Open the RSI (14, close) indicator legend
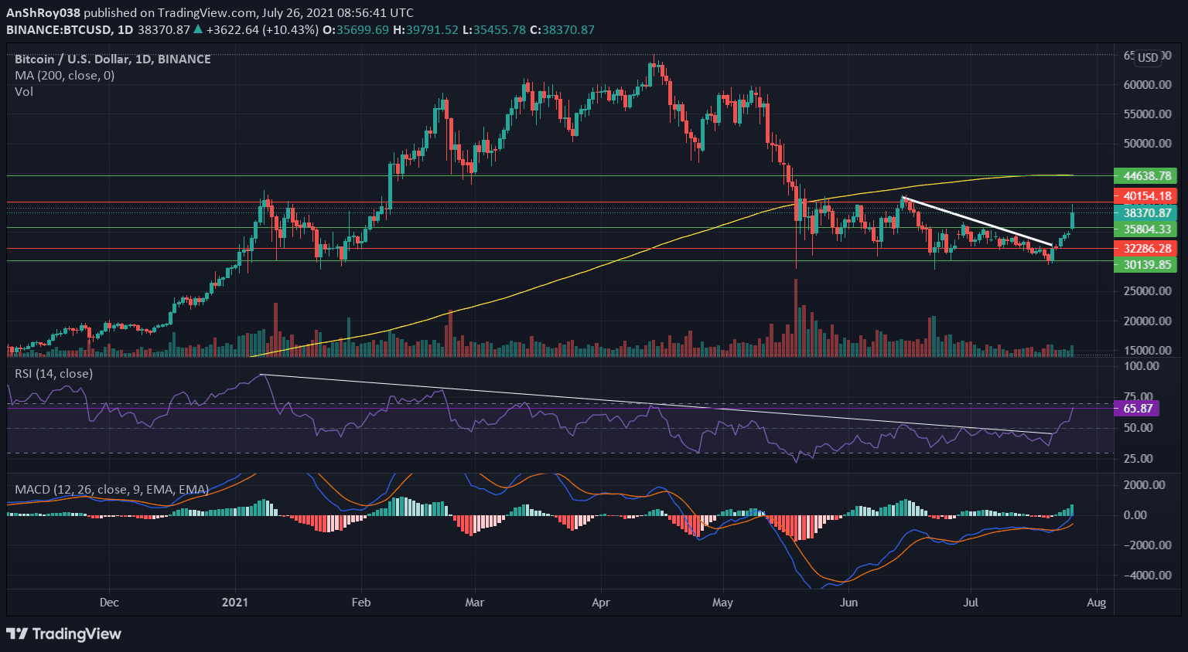This screenshot has width=1188, height=652. click(x=53, y=374)
